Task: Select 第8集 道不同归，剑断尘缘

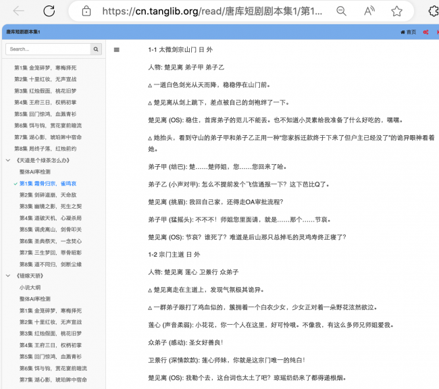Action: [48, 264]
